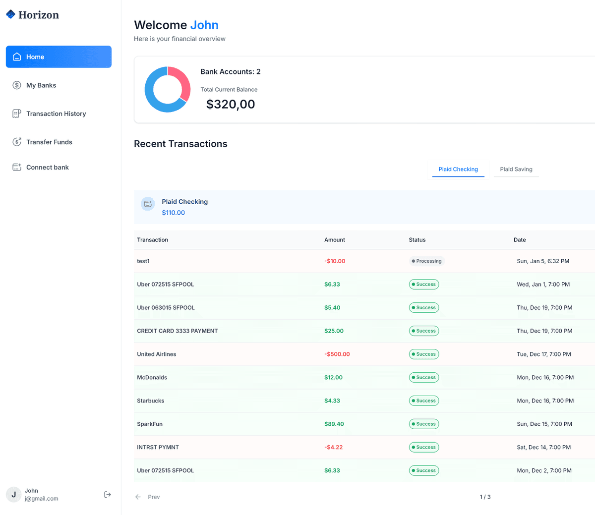Screen dimensions: 595x515
Task: Click the Processing status badge for test1
Action: coord(426,261)
